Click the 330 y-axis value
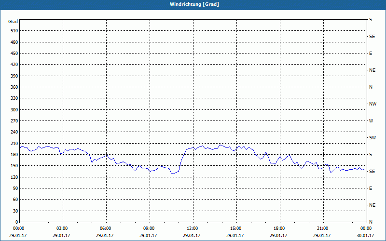The image size is (386, 241). click(14, 98)
